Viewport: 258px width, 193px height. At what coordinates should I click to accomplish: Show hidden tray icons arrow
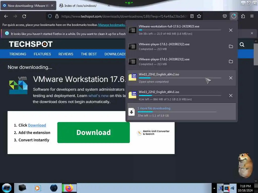point(214,188)
